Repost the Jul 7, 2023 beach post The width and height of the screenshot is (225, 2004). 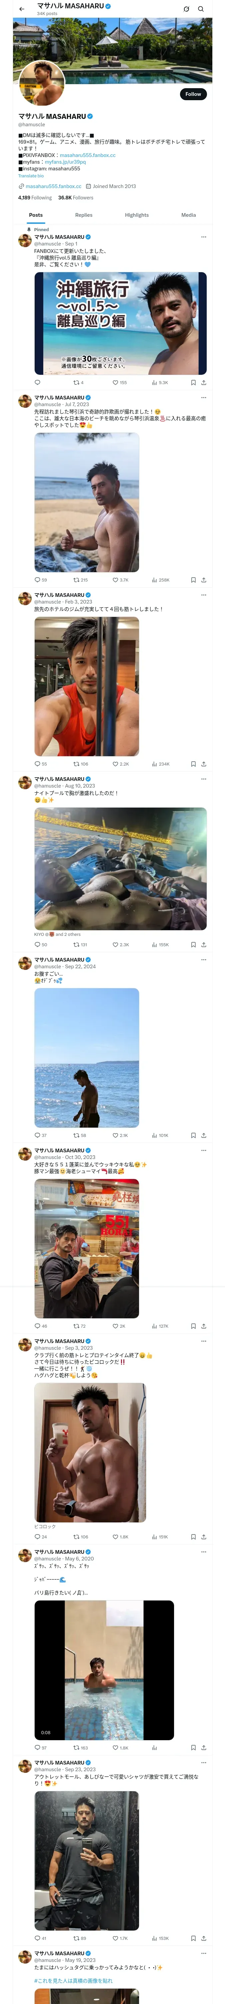click(x=77, y=579)
